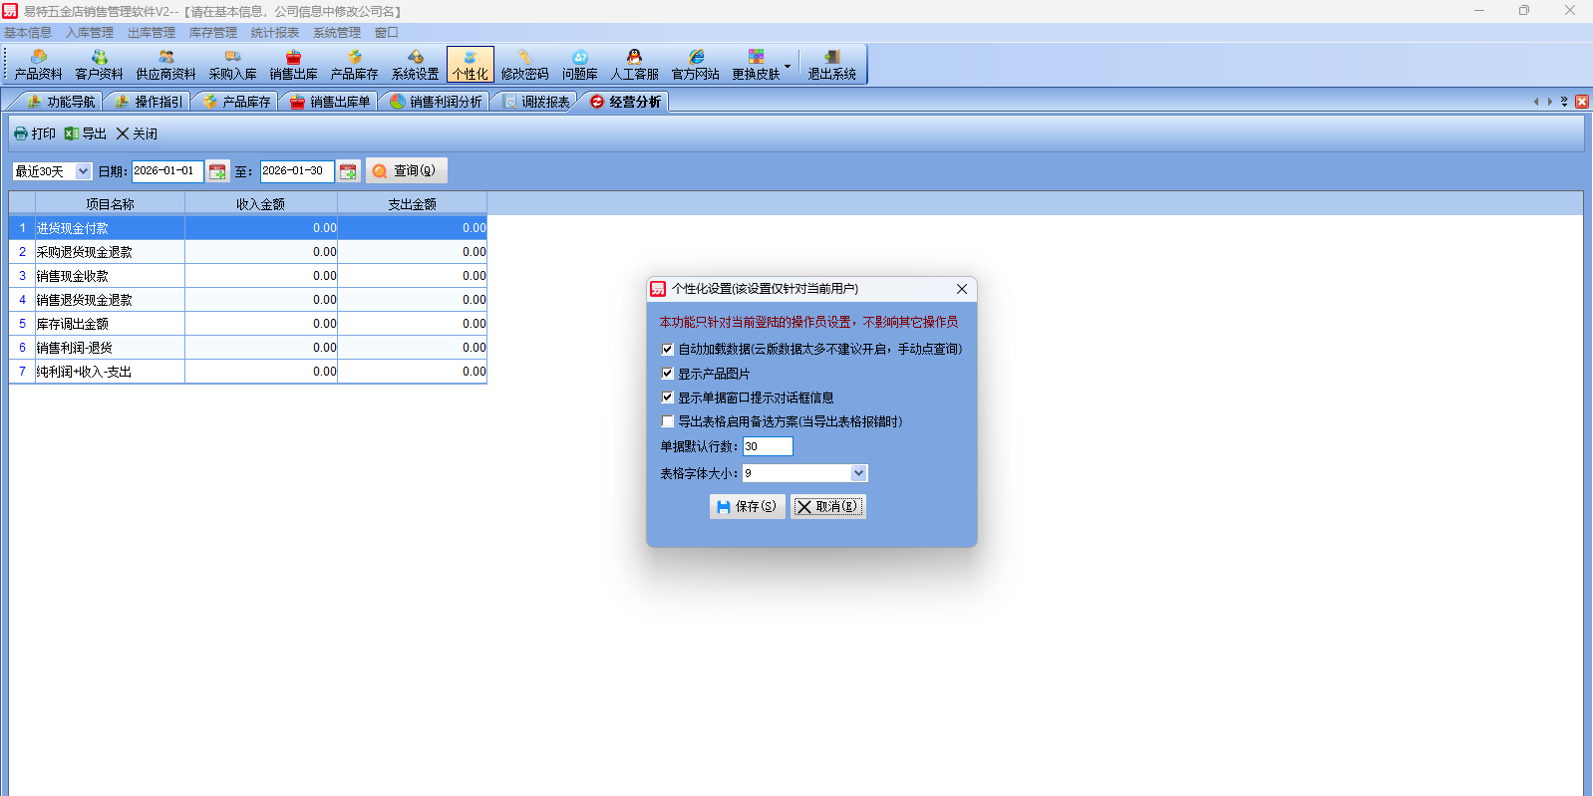Switch to the 销售利润分析 tab
This screenshot has height=796, width=1593.
(x=436, y=102)
